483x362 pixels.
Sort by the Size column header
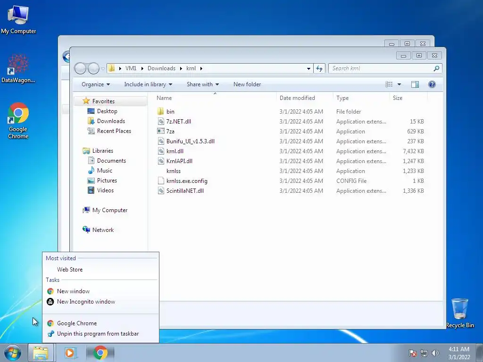coord(408,98)
